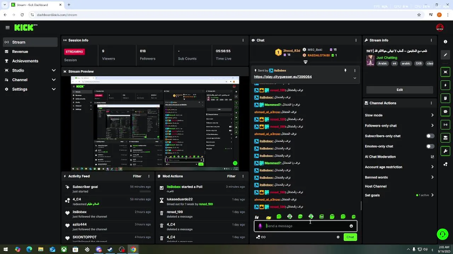Toggle the broadcast signal widget icon
The height and width of the screenshot is (254, 453).
pyautogui.click(x=445, y=125)
